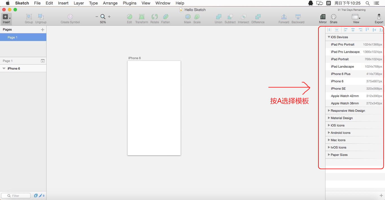Screen dimensions: 385x200
Task: Collapse the pages list toggle icon
Action: [43, 61]
